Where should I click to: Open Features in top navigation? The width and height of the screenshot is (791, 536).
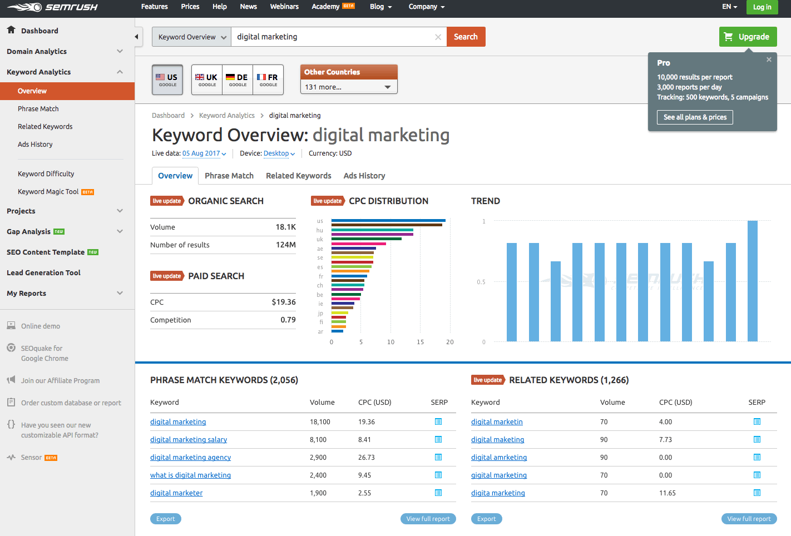point(155,7)
